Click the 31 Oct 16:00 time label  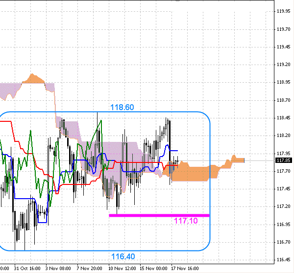coord(27,269)
